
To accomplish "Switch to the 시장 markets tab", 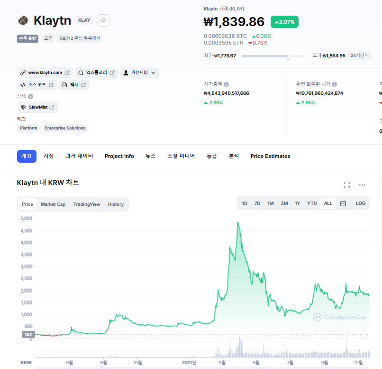I will (49, 156).
